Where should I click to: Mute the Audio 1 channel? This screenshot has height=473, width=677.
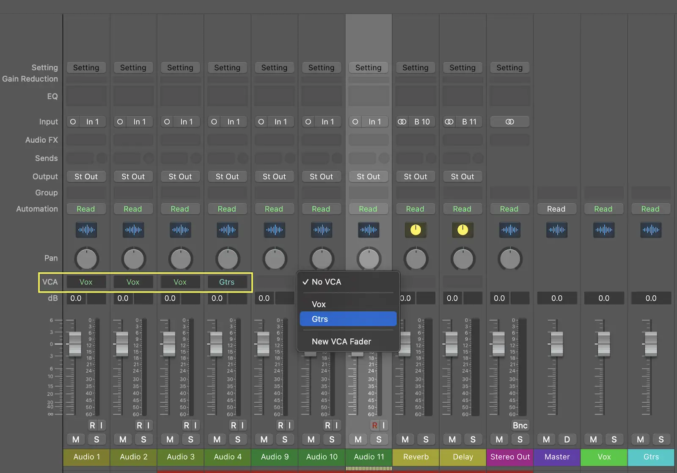click(76, 440)
